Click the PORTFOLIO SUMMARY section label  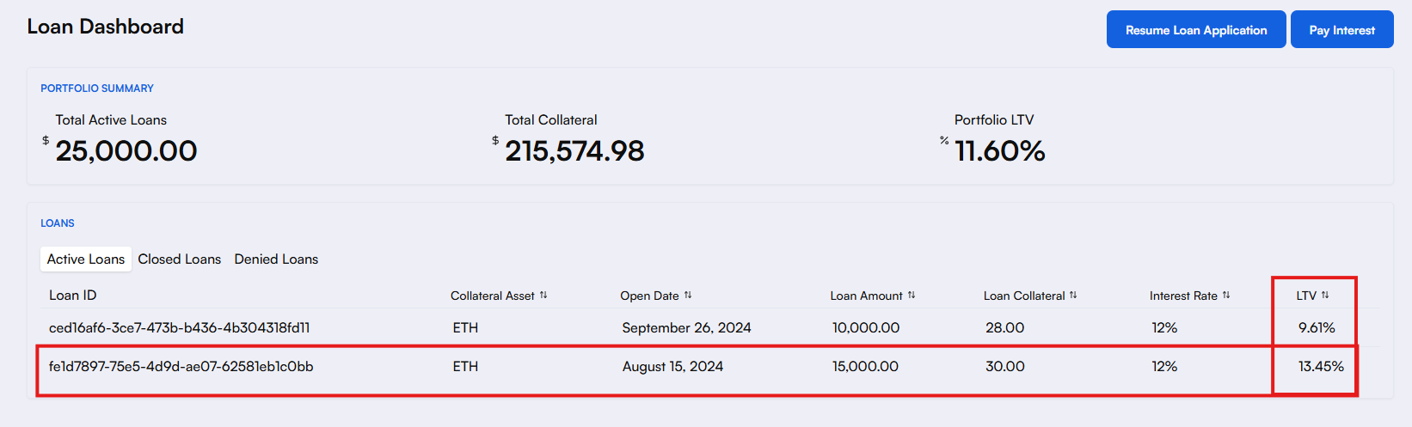(97, 88)
